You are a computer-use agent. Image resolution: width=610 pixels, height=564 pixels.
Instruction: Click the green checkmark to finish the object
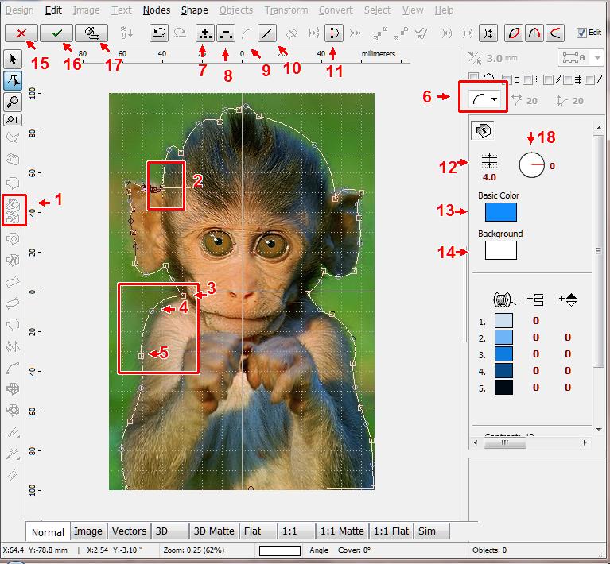56,33
